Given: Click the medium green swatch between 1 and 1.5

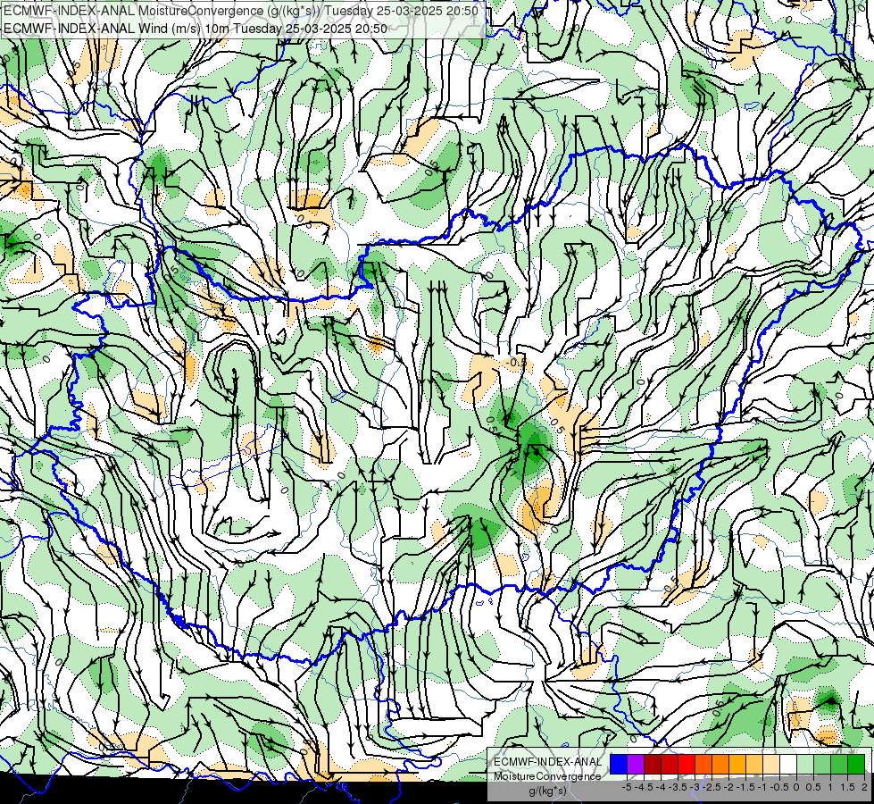Looking at the screenshot, I should click(x=839, y=764).
